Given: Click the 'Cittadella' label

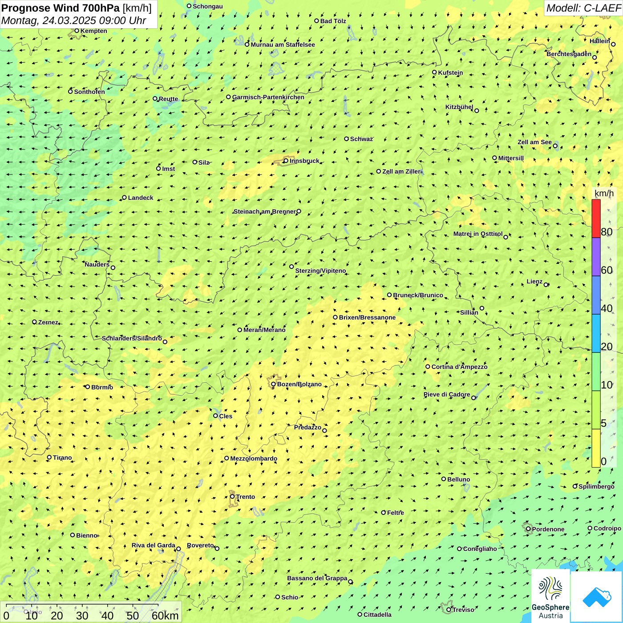Looking at the screenshot, I should click(377, 615).
